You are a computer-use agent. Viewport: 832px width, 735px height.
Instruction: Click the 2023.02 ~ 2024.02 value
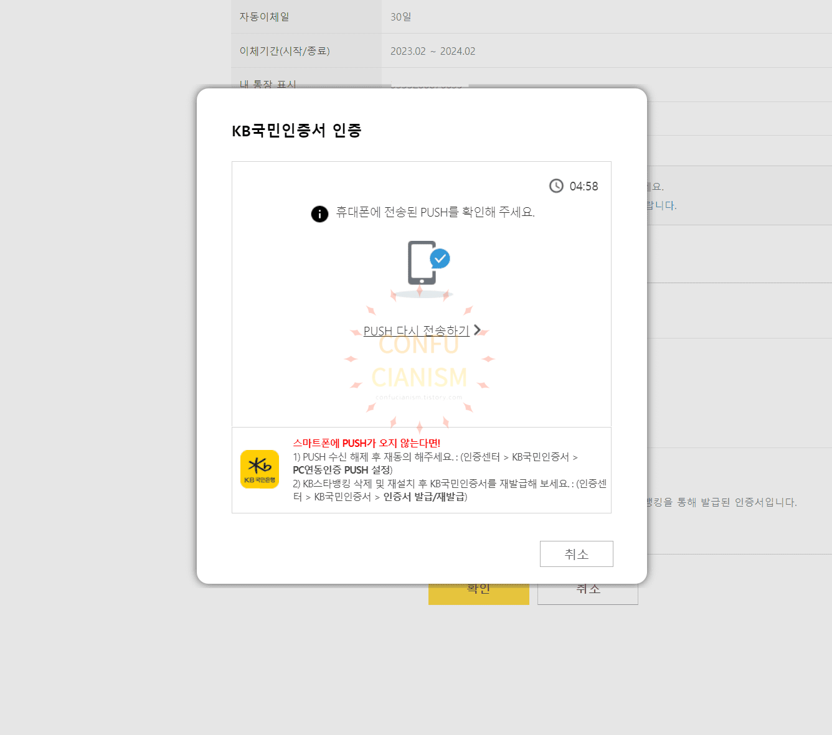click(433, 51)
